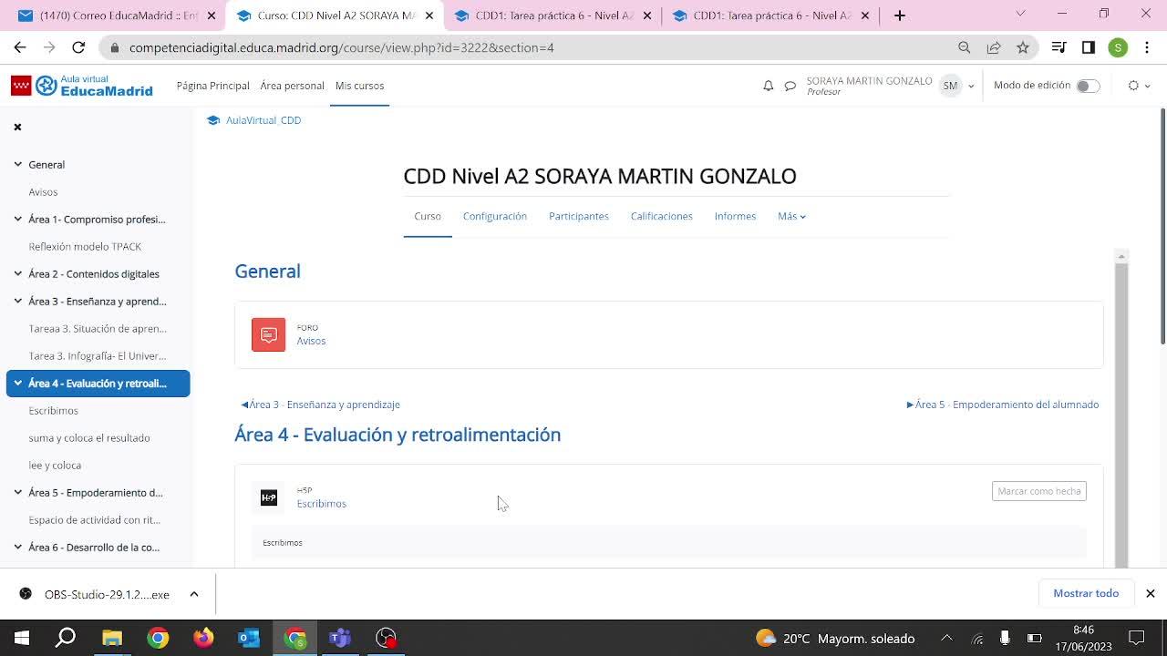Open the Avisos forum icon
1167x656 pixels.
coord(268,334)
